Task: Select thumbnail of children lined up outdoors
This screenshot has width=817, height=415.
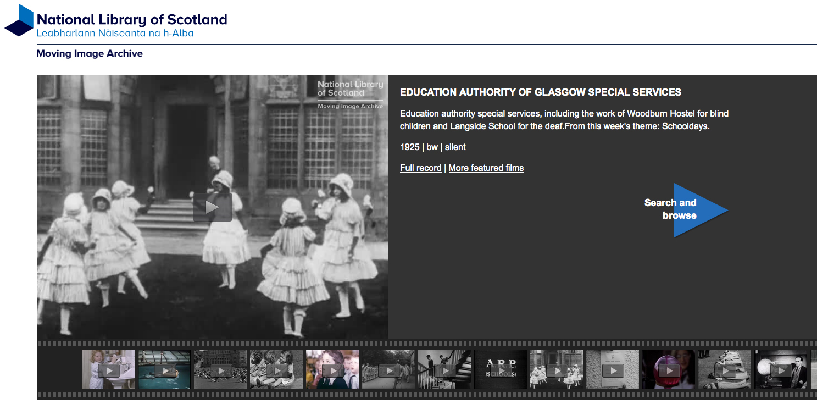Action: [x=388, y=370]
